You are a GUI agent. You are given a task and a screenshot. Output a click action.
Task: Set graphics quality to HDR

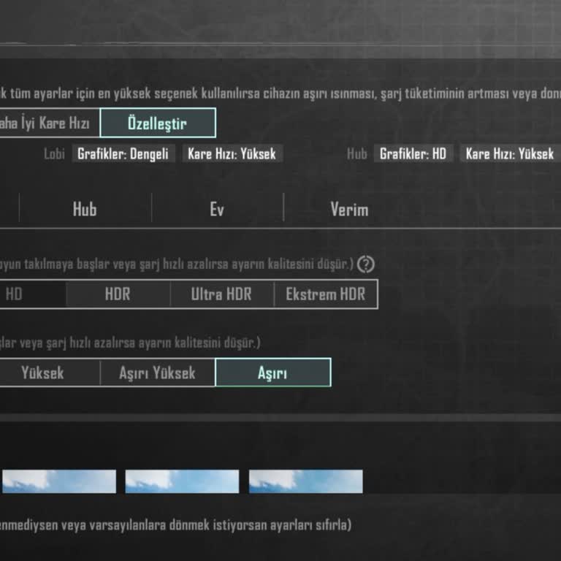click(x=118, y=294)
